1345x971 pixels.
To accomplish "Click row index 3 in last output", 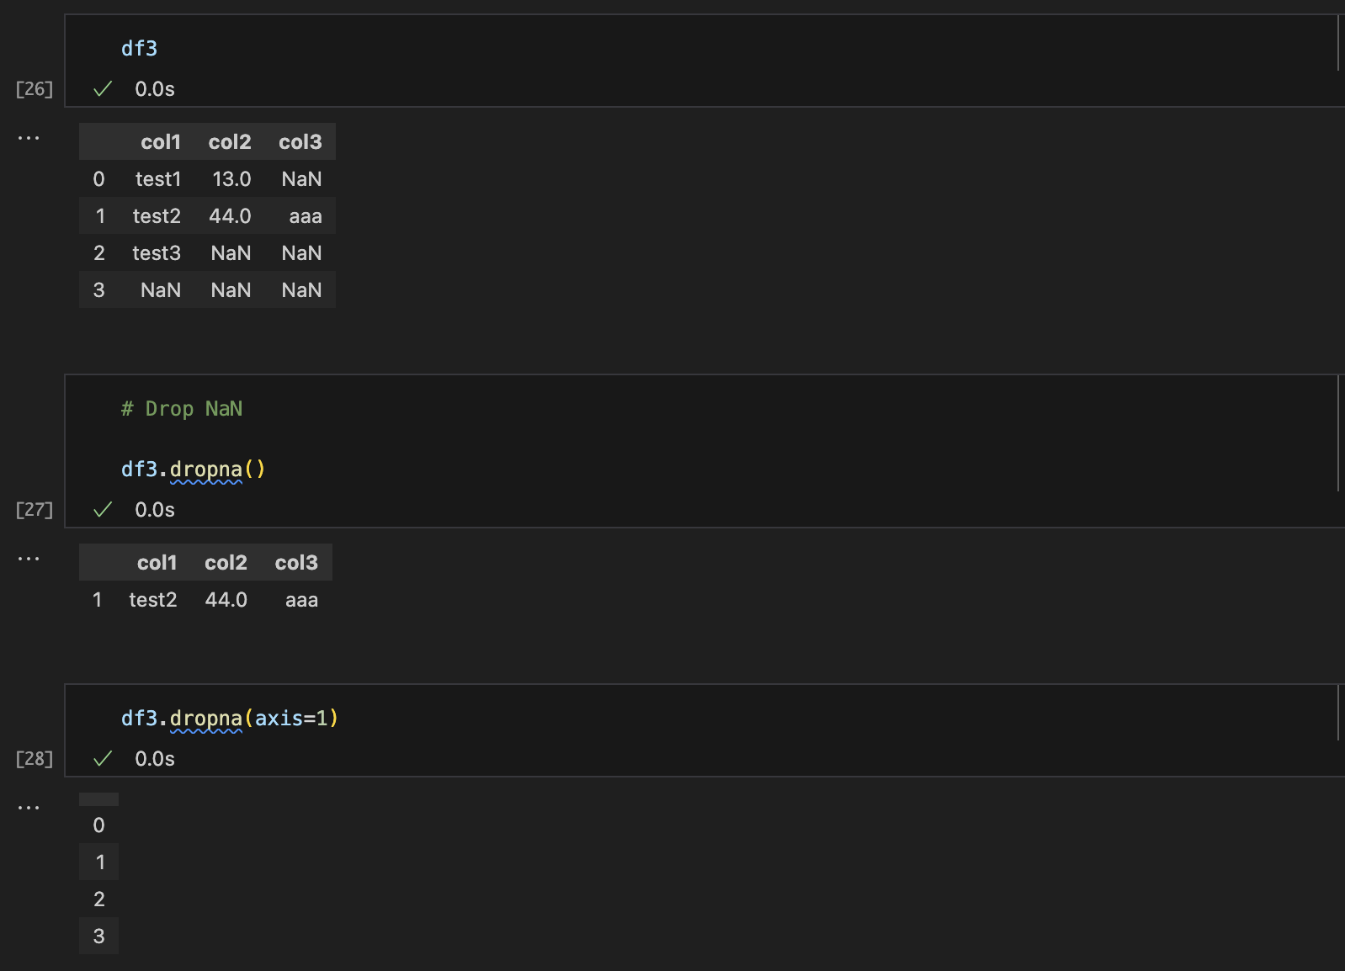I will (x=99, y=937).
